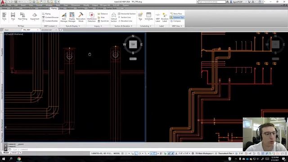
Task: Toggle grid display in the status bar
Action: tap(122, 153)
